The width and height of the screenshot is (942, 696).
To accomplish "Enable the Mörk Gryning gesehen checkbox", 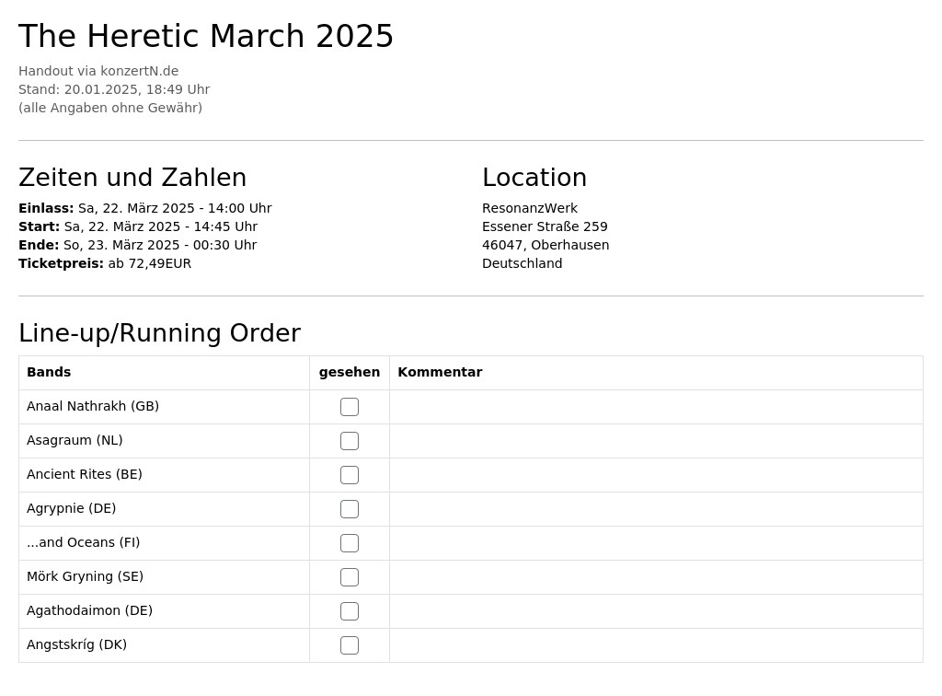I will coord(349,577).
